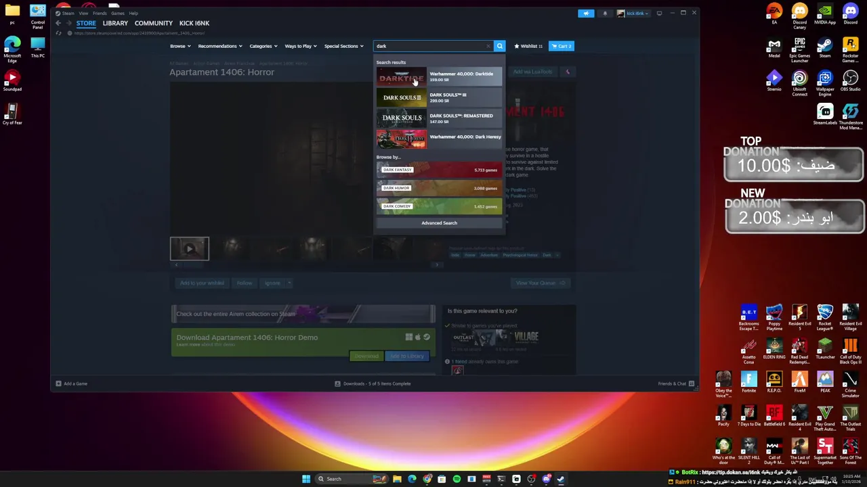Image resolution: width=867 pixels, height=487 pixels.
Task: Click the Download demo button
Action: click(366, 356)
